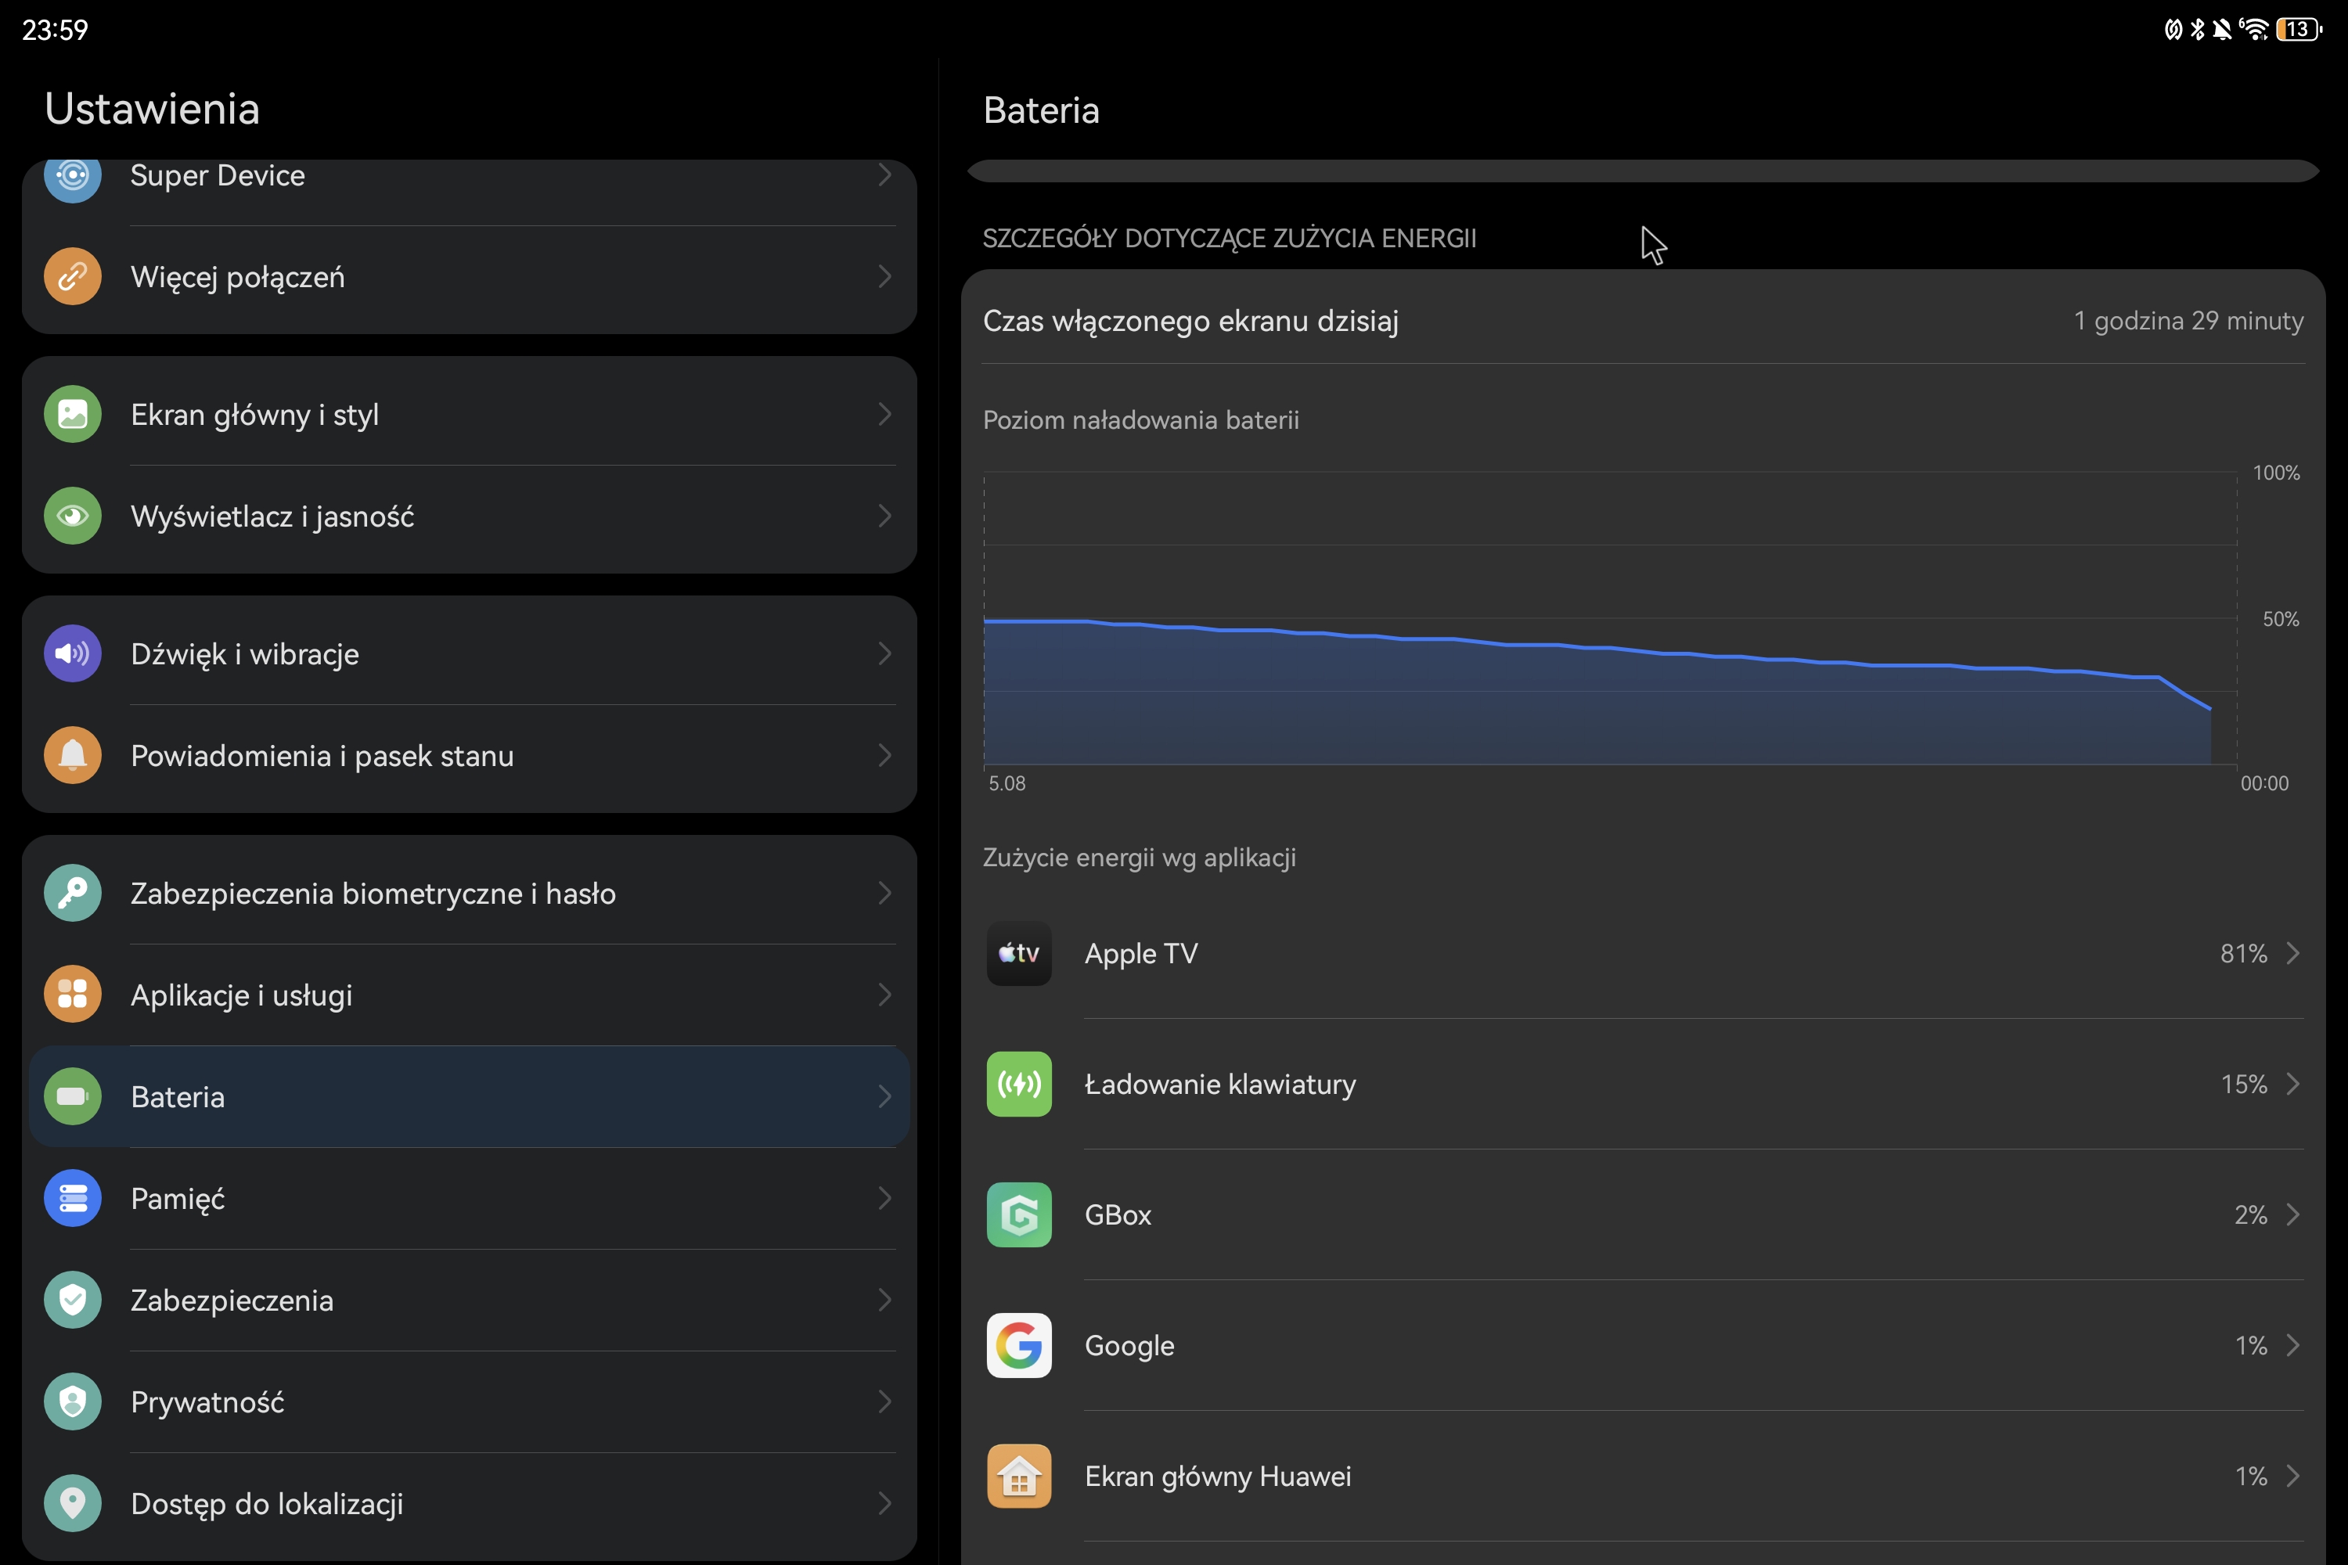This screenshot has height=1565, width=2348.
Task: Click the GBox app icon
Action: click(1019, 1216)
